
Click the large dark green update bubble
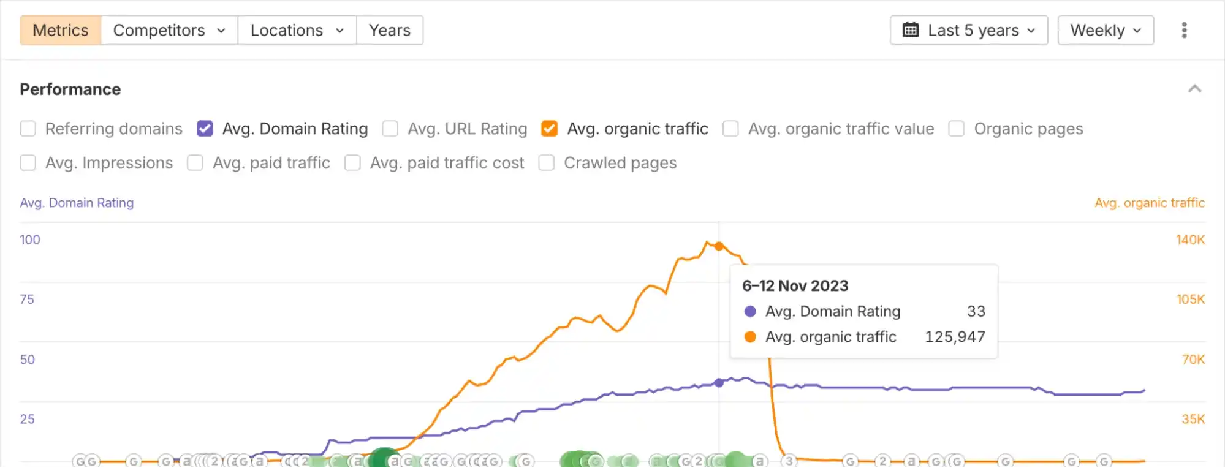point(384,459)
